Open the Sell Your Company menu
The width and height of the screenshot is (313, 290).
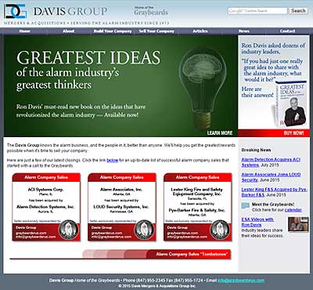156,31
